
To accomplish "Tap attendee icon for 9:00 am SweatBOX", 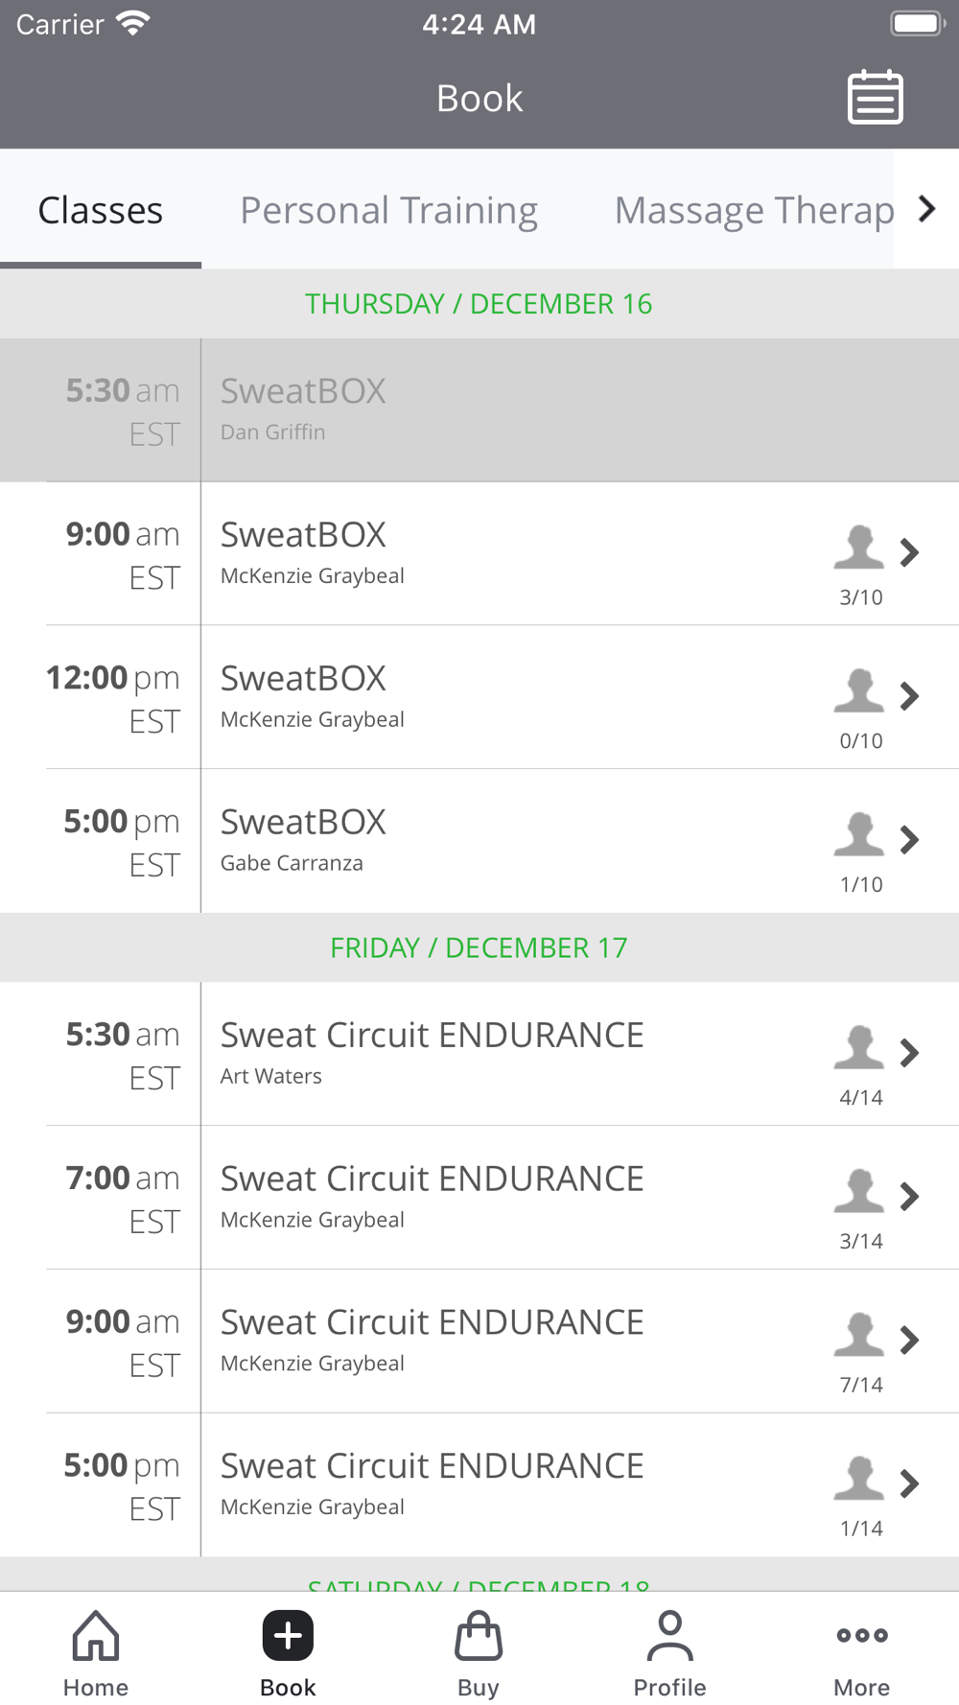I will [x=858, y=548].
